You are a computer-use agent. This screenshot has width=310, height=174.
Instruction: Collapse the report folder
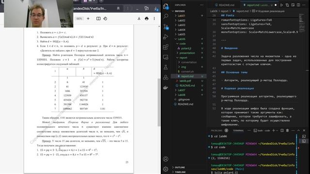point(189,58)
